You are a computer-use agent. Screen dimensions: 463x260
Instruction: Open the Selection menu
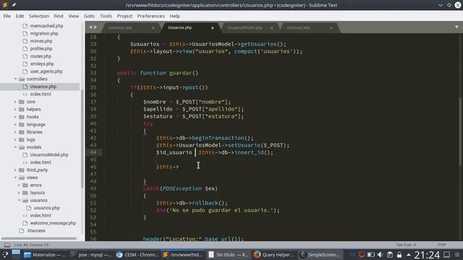coord(39,16)
